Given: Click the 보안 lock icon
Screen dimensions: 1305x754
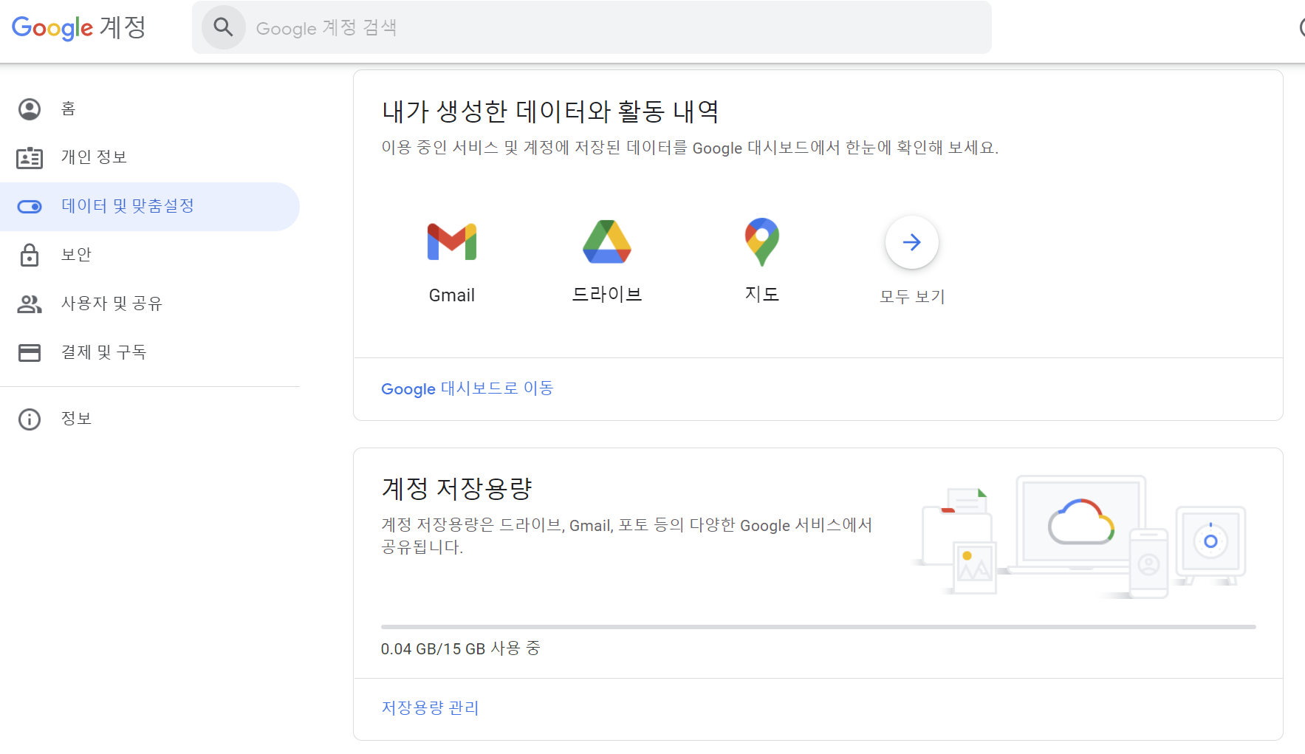Looking at the screenshot, I should (x=30, y=255).
